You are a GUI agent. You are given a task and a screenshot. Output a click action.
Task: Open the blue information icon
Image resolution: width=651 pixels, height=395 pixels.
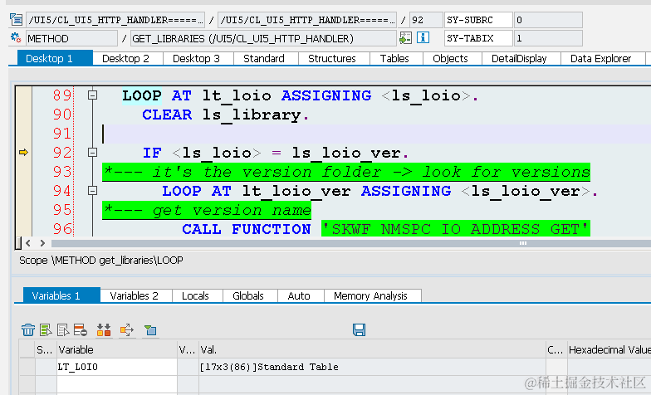click(x=423, y=38)
